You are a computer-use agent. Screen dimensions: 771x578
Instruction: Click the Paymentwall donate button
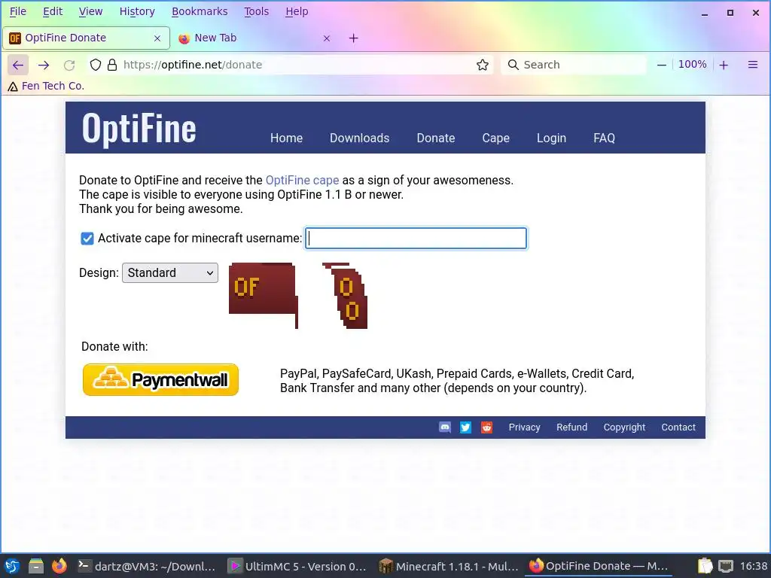coord(161,380)
